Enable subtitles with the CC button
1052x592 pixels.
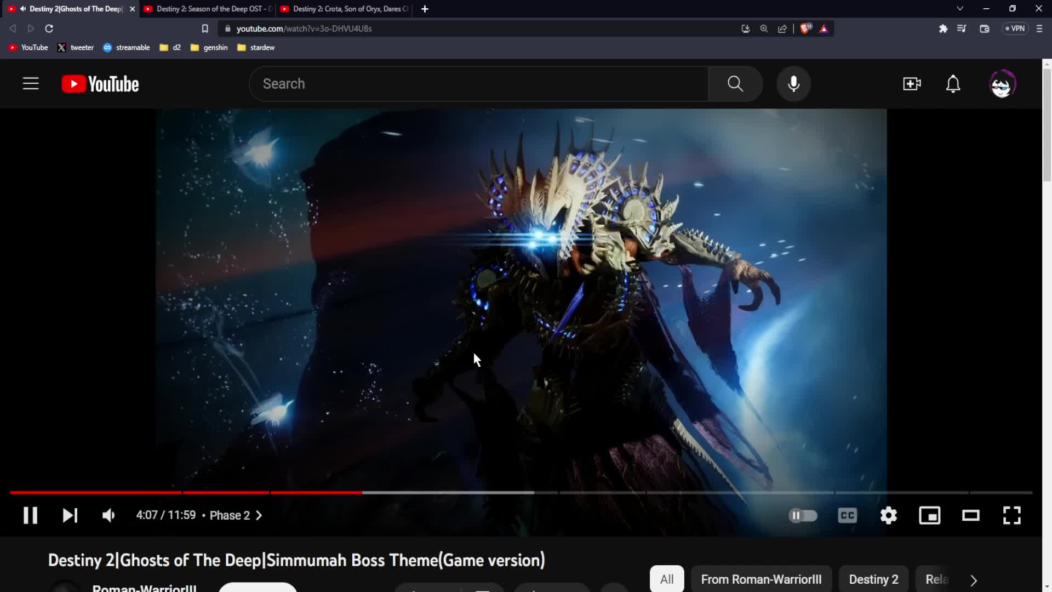coord(847,515)
